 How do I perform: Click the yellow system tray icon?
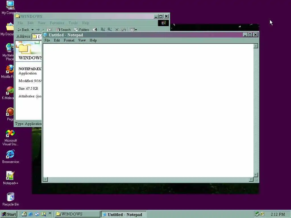pos(262,214)
